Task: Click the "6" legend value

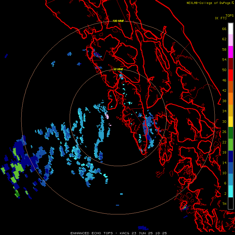Action: pos(225,183)
